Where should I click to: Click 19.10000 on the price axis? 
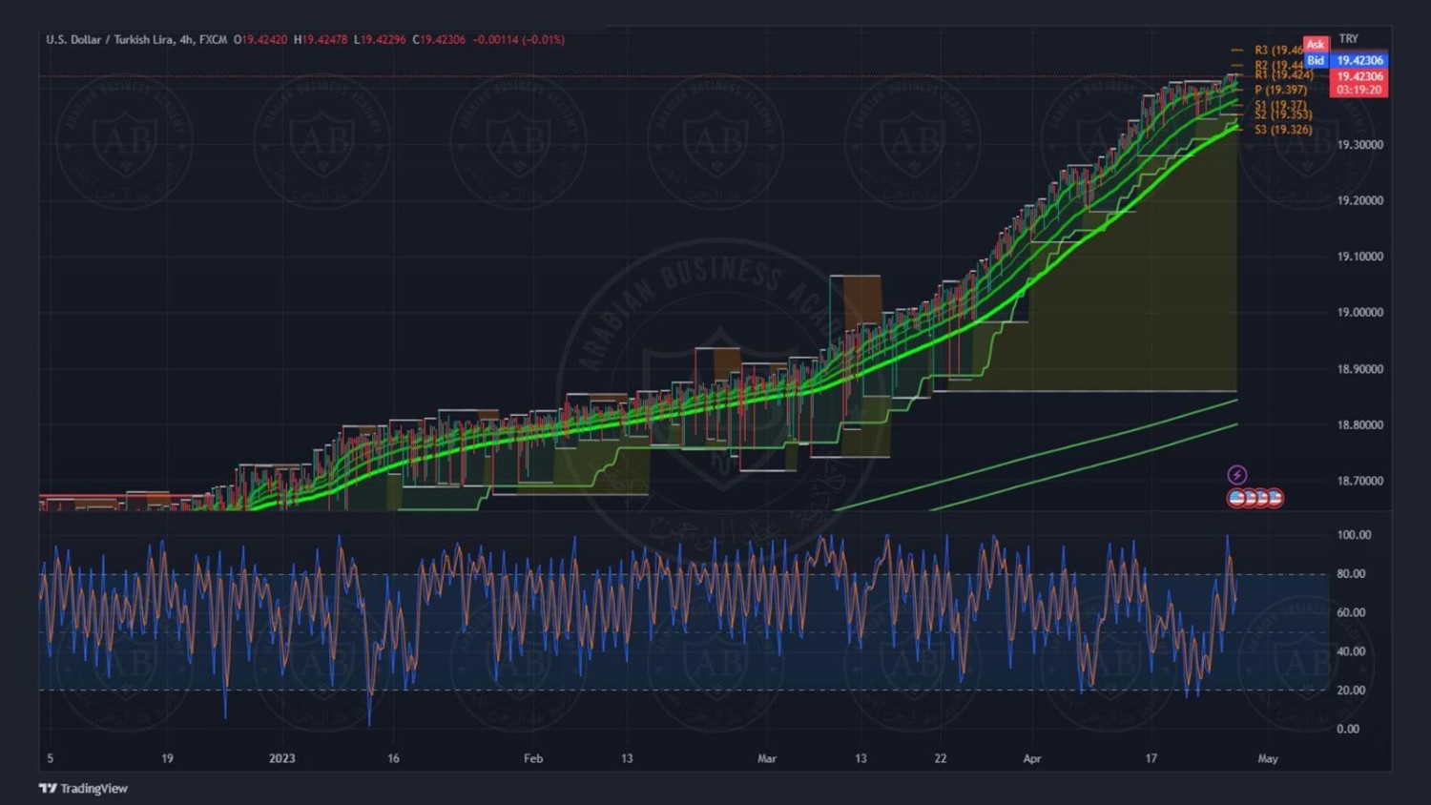click(x=1359, y=257)
